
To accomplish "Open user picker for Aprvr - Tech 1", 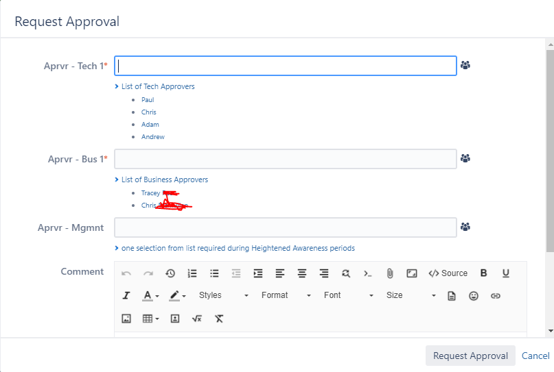I will click(x=465, y=65).
